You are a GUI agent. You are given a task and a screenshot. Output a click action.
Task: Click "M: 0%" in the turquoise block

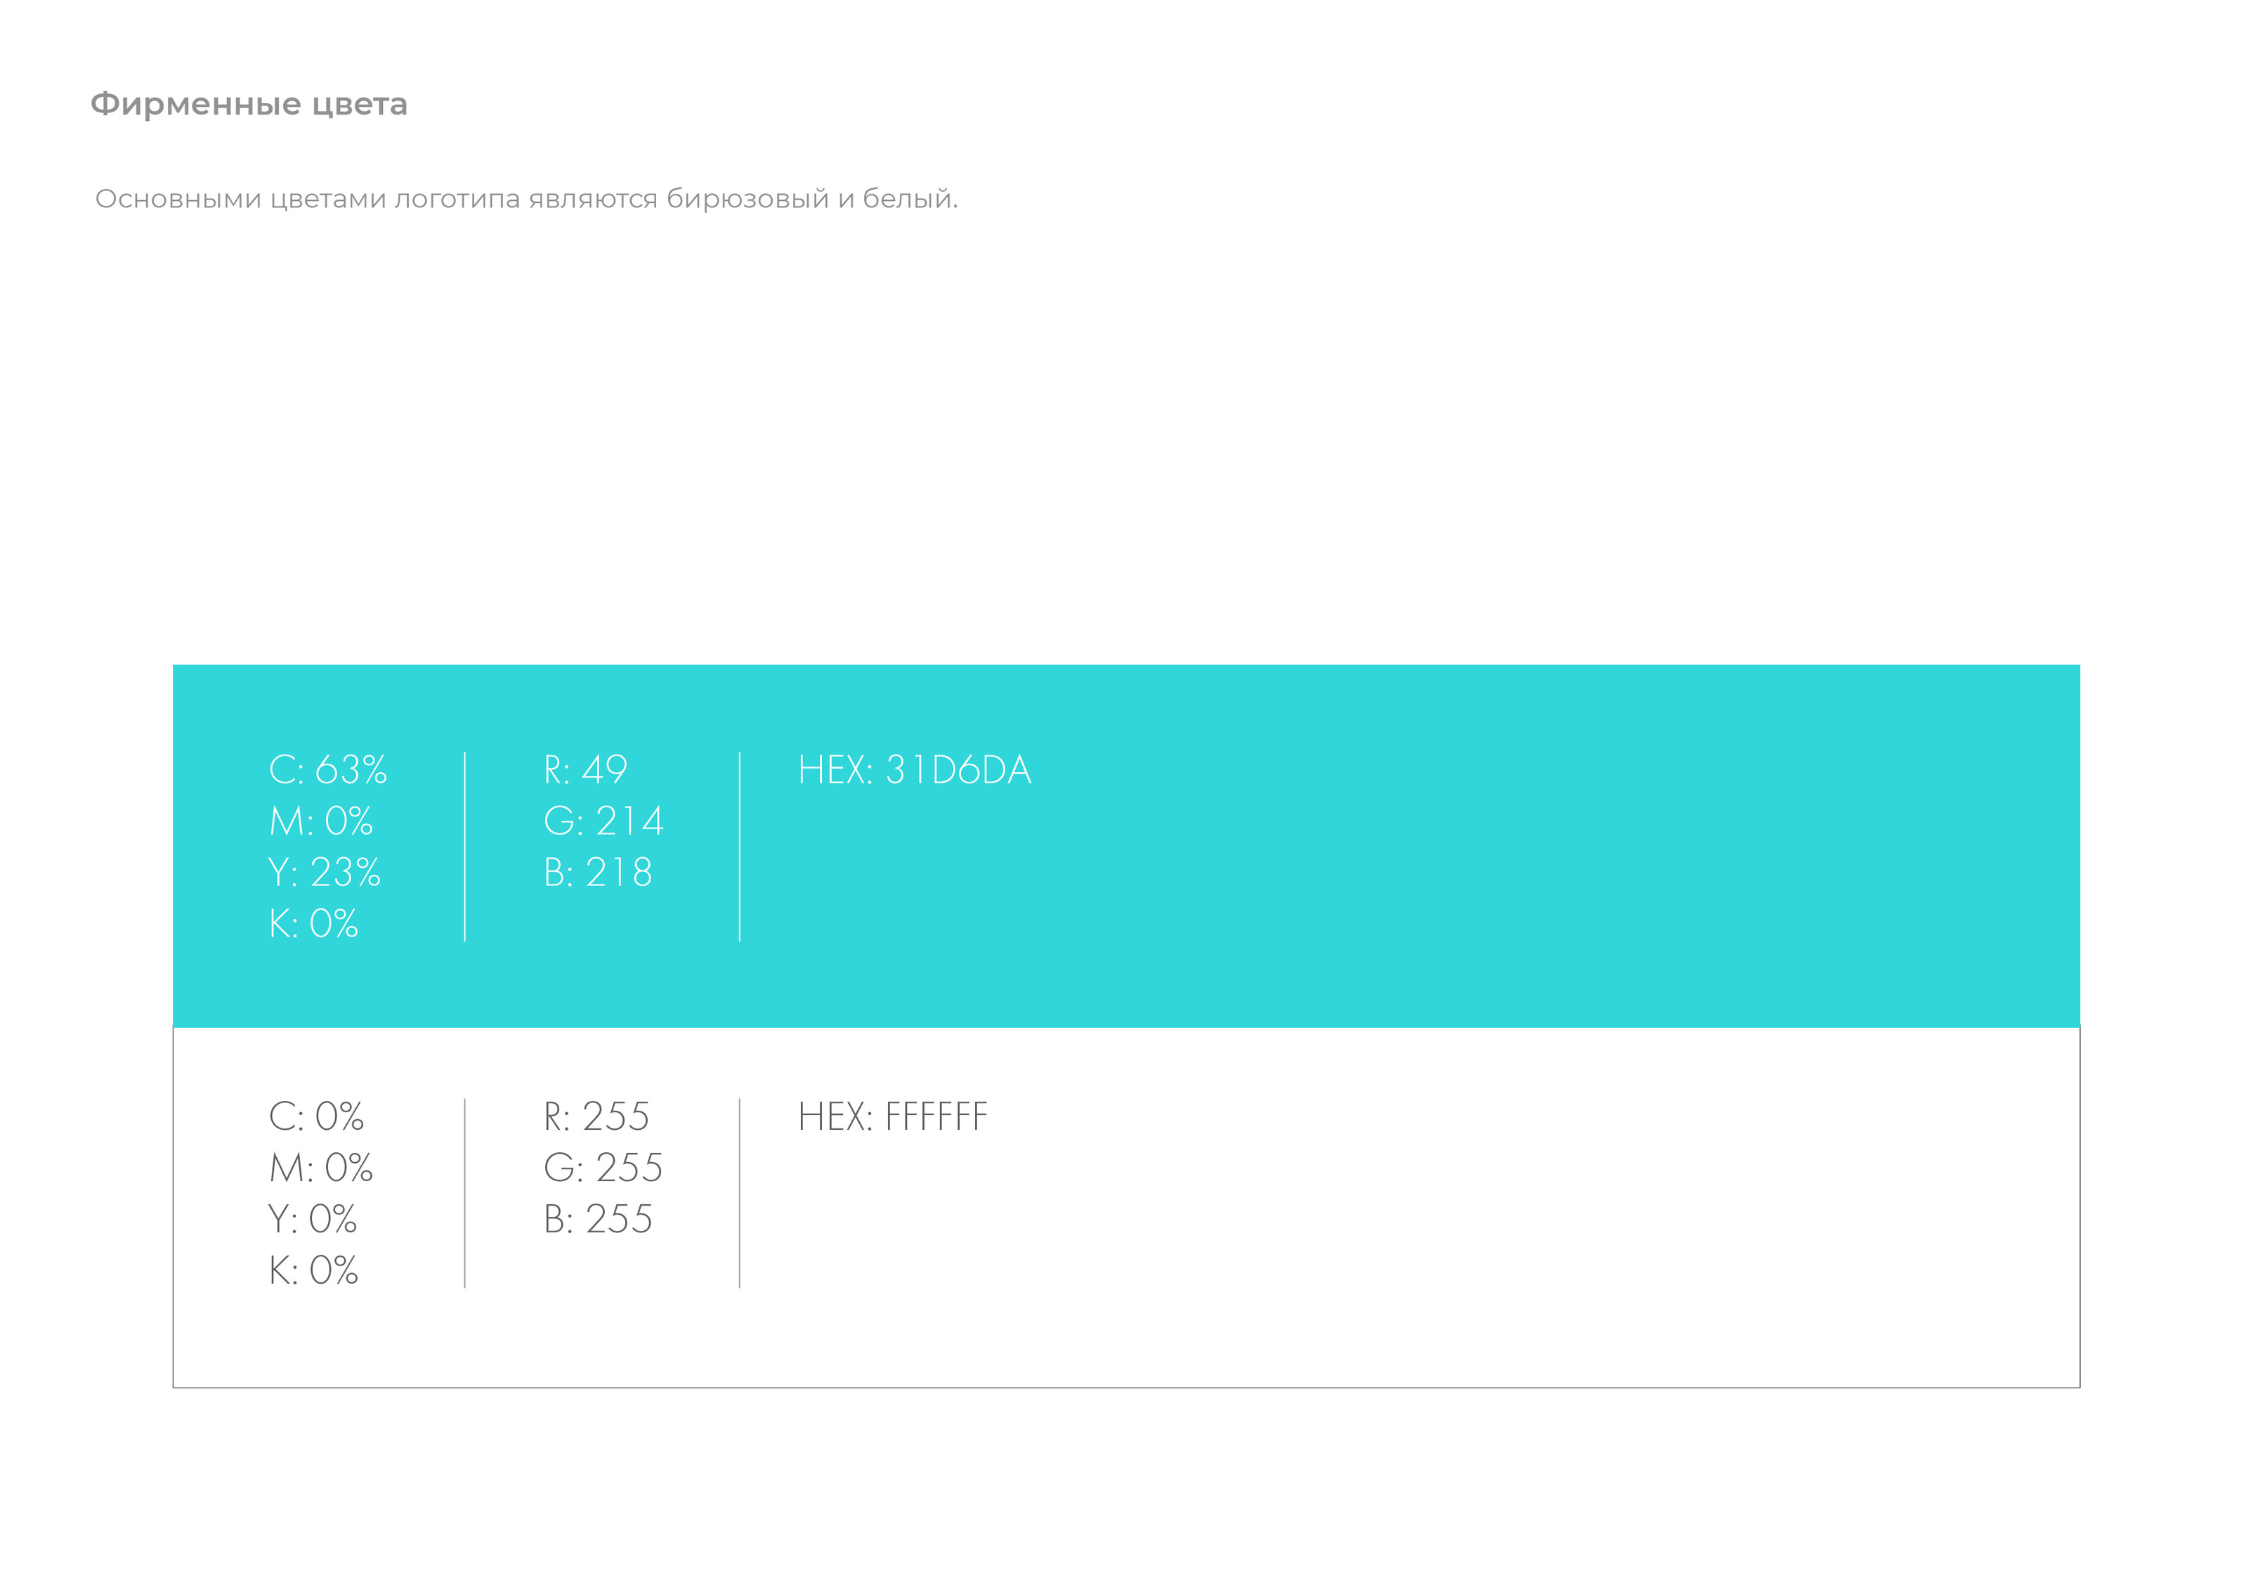click(x=321, y=821)
